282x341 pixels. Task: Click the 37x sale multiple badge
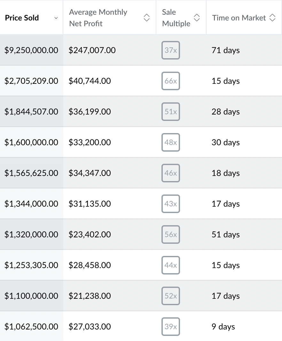[x=171, y=50]
